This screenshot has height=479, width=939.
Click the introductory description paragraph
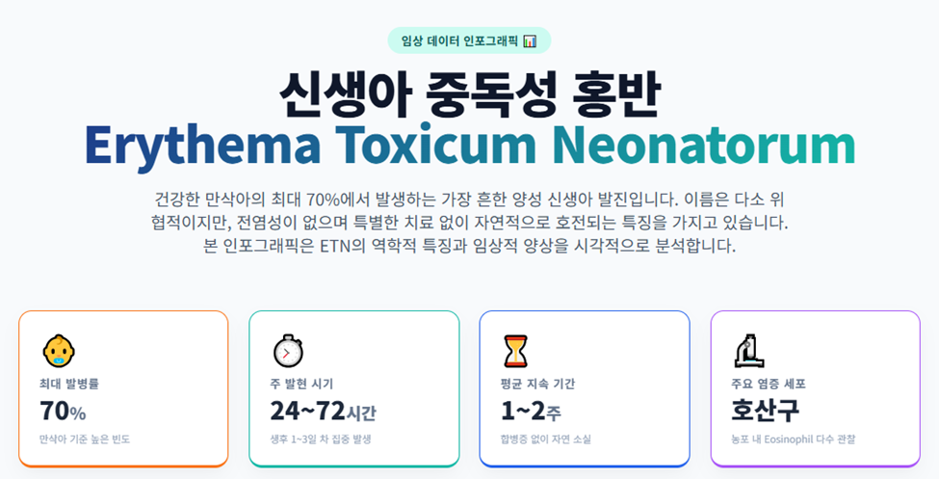point(470,223)
